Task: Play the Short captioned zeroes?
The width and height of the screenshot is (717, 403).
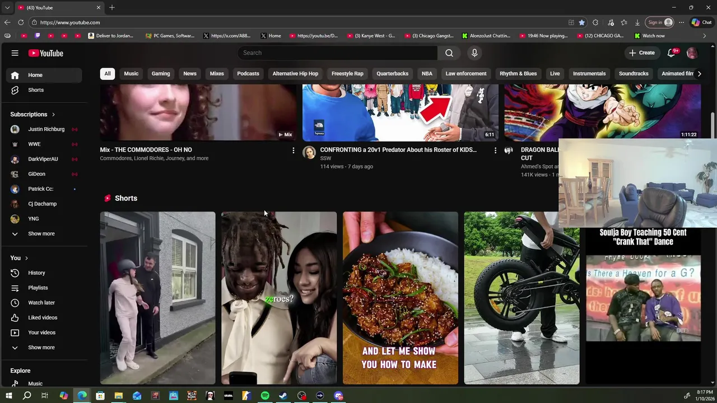Action: coord(279,298)
